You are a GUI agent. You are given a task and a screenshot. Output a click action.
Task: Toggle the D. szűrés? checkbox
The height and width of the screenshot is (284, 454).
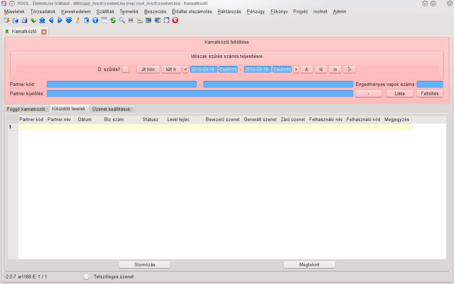tap(126, 70)
